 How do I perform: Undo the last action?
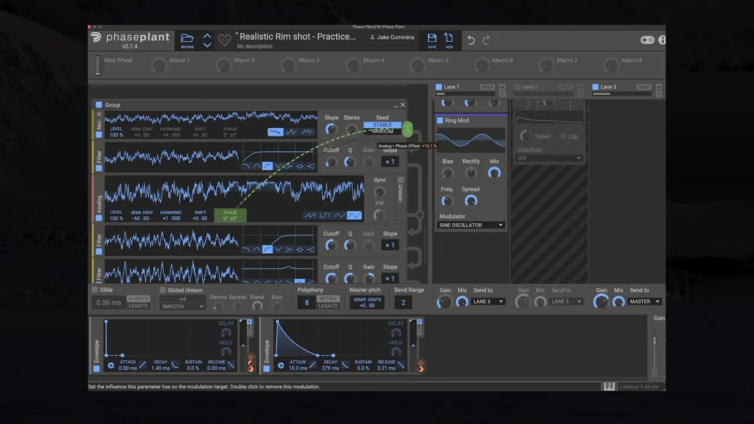(x=471, y=40)
